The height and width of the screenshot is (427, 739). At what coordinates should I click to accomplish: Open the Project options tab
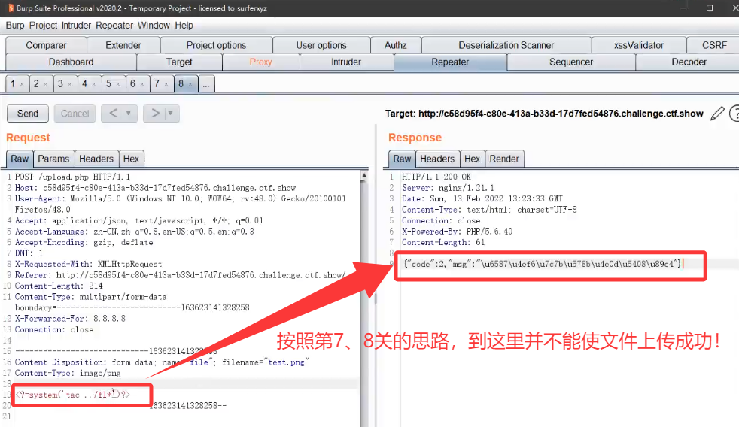[216, 45]
